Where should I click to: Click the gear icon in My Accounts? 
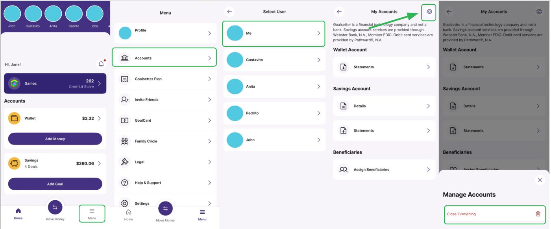(429, 12)
